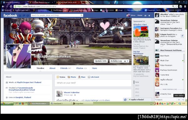Open the gear dropdown beside Activity Log

coord(126,61)
